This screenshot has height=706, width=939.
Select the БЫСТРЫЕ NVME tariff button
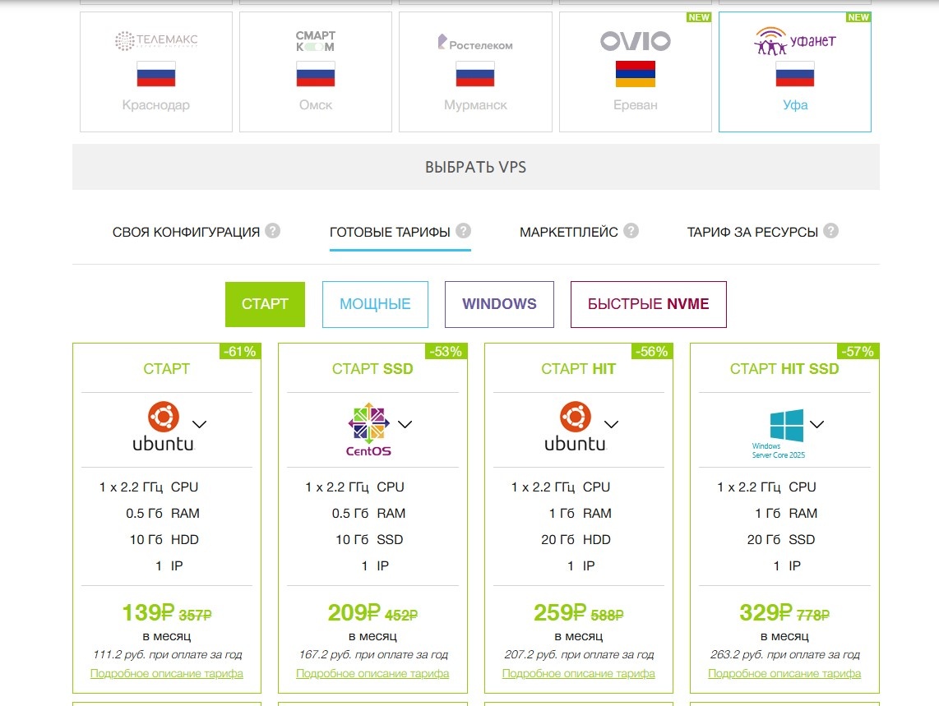(648, 304)
